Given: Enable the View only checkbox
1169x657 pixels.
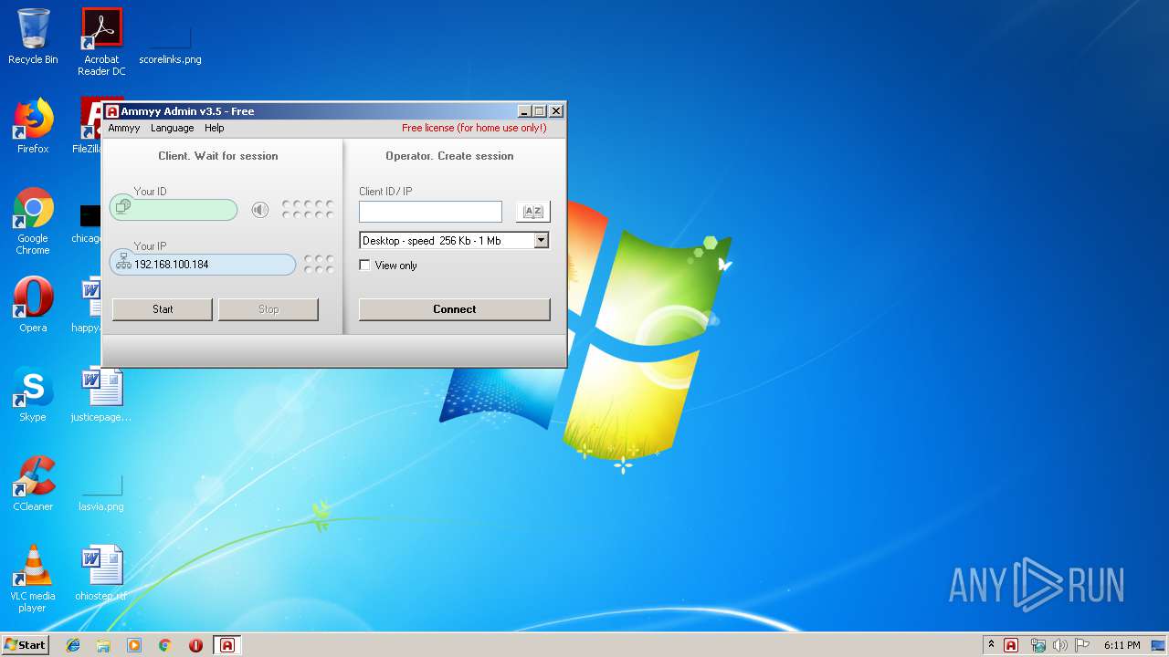Looking at the screenshot, I should (365, 266).
